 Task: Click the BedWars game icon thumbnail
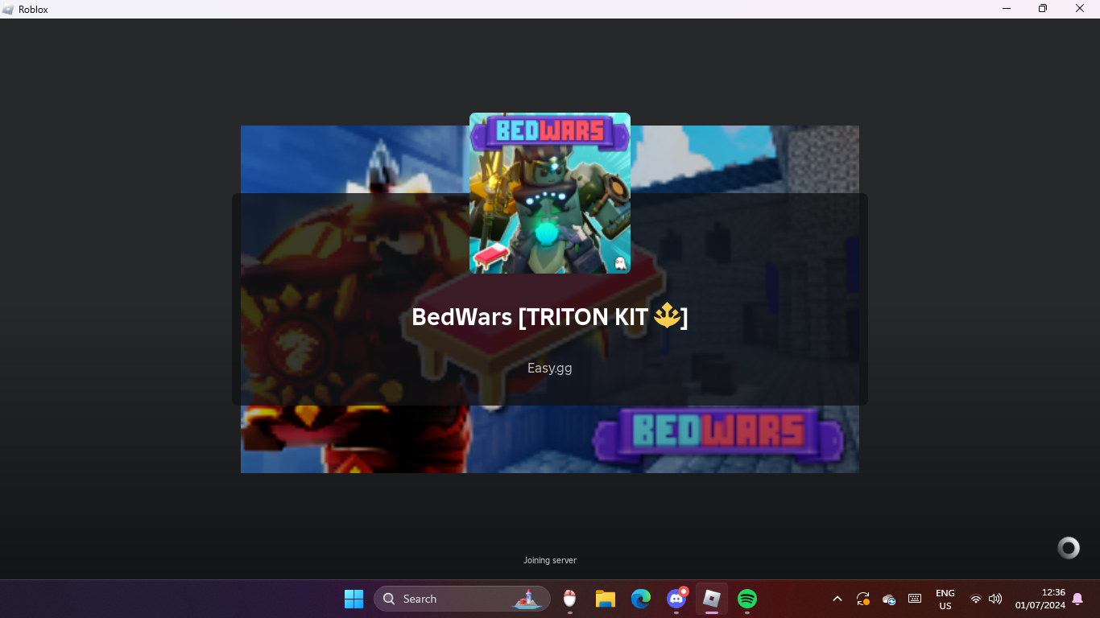click(550, 193)
